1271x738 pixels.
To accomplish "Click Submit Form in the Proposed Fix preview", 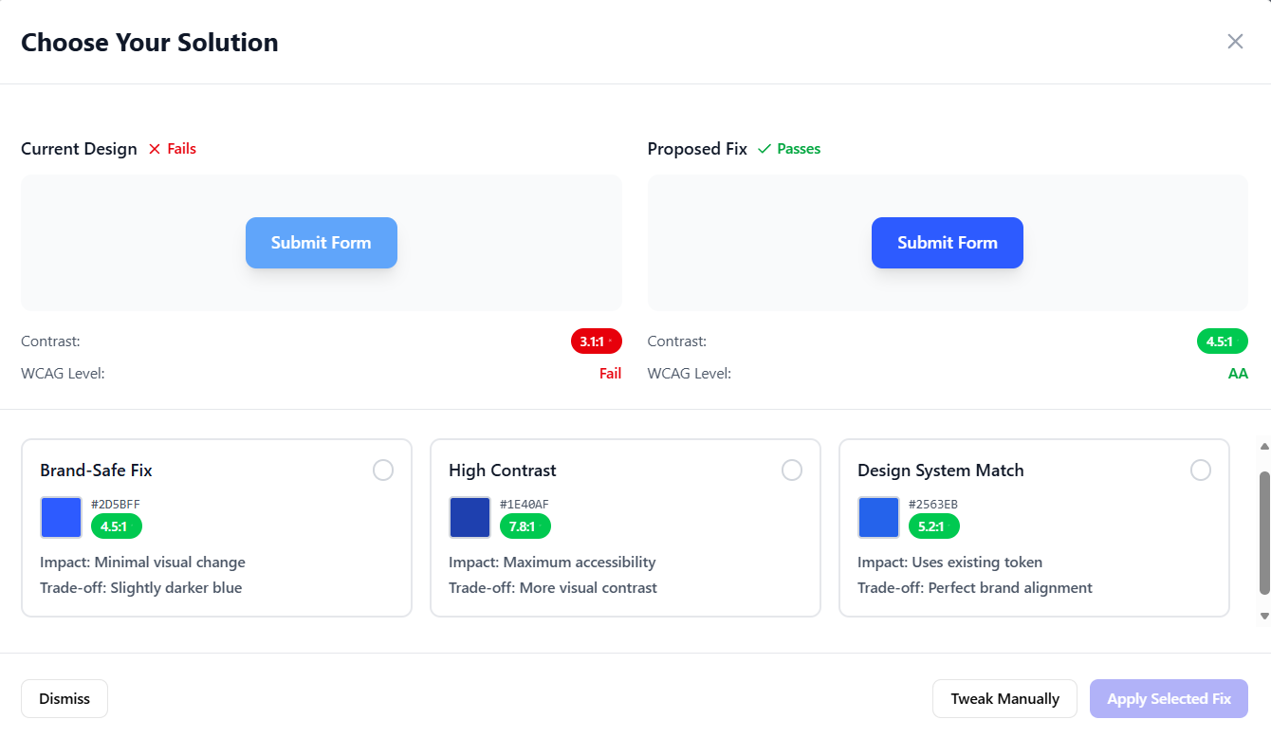I will tap(947, 243).
